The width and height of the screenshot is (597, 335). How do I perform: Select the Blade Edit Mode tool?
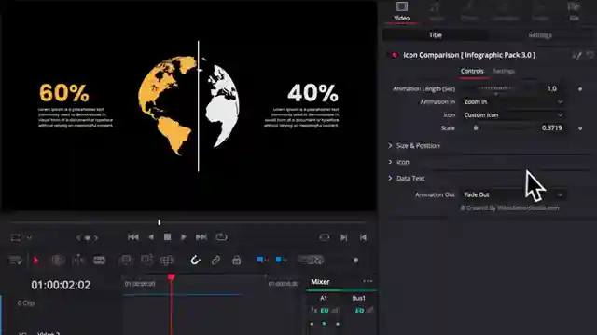coord(99,261)
